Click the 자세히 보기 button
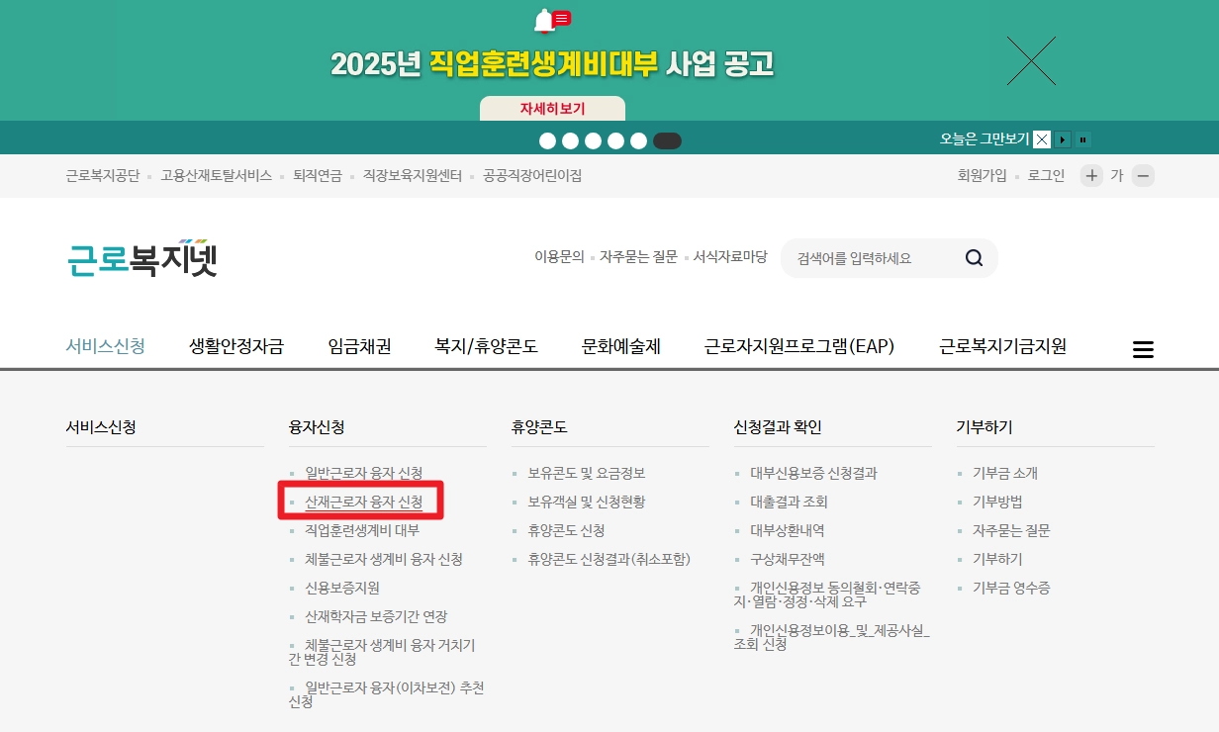Image resolution: width=1219 pixels, height=732 pixels. (x=551, y=107)
